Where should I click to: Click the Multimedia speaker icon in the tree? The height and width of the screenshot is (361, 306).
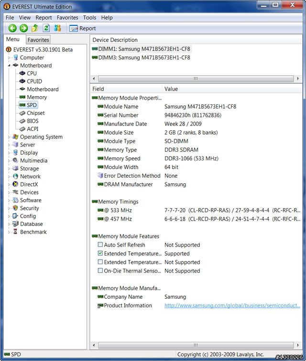[15, 160]
